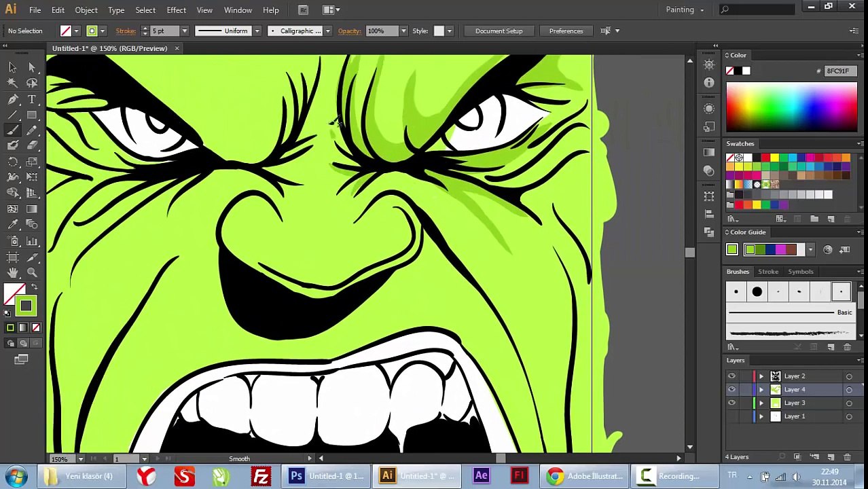Viewport: 868px width, 489px height.
Task: Open the stroke weight dropdown
Action: click(x=184, y=31)
